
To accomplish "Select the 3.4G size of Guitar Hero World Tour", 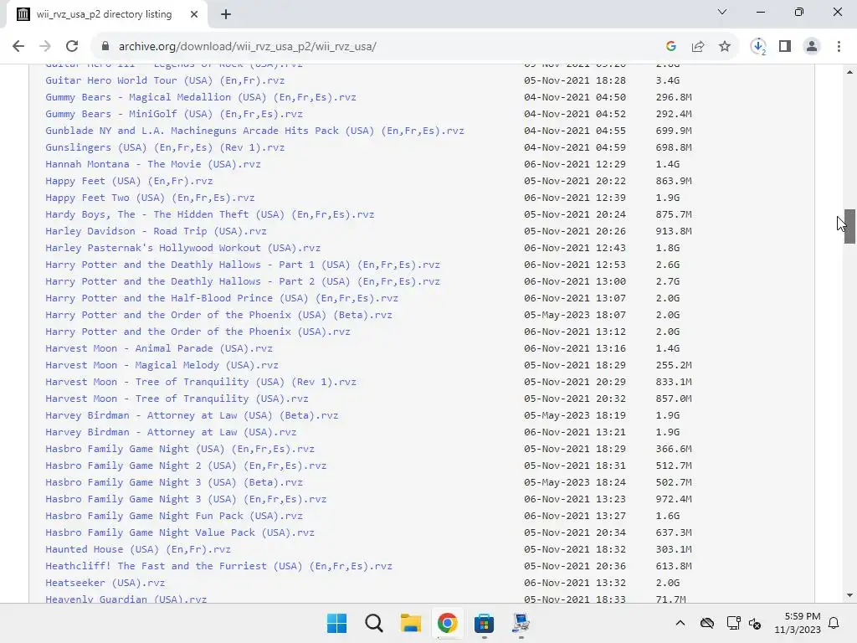I will coord(668,80).
